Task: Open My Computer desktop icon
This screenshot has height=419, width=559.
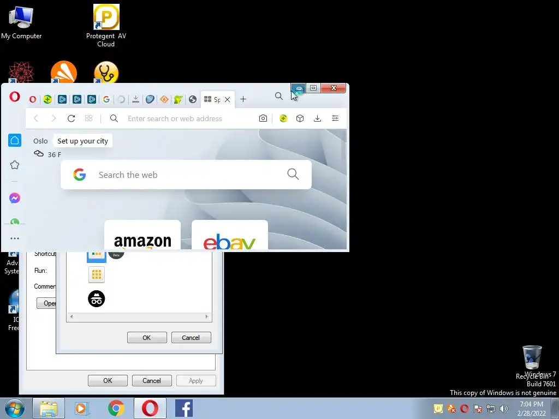Action: (21, 23)
